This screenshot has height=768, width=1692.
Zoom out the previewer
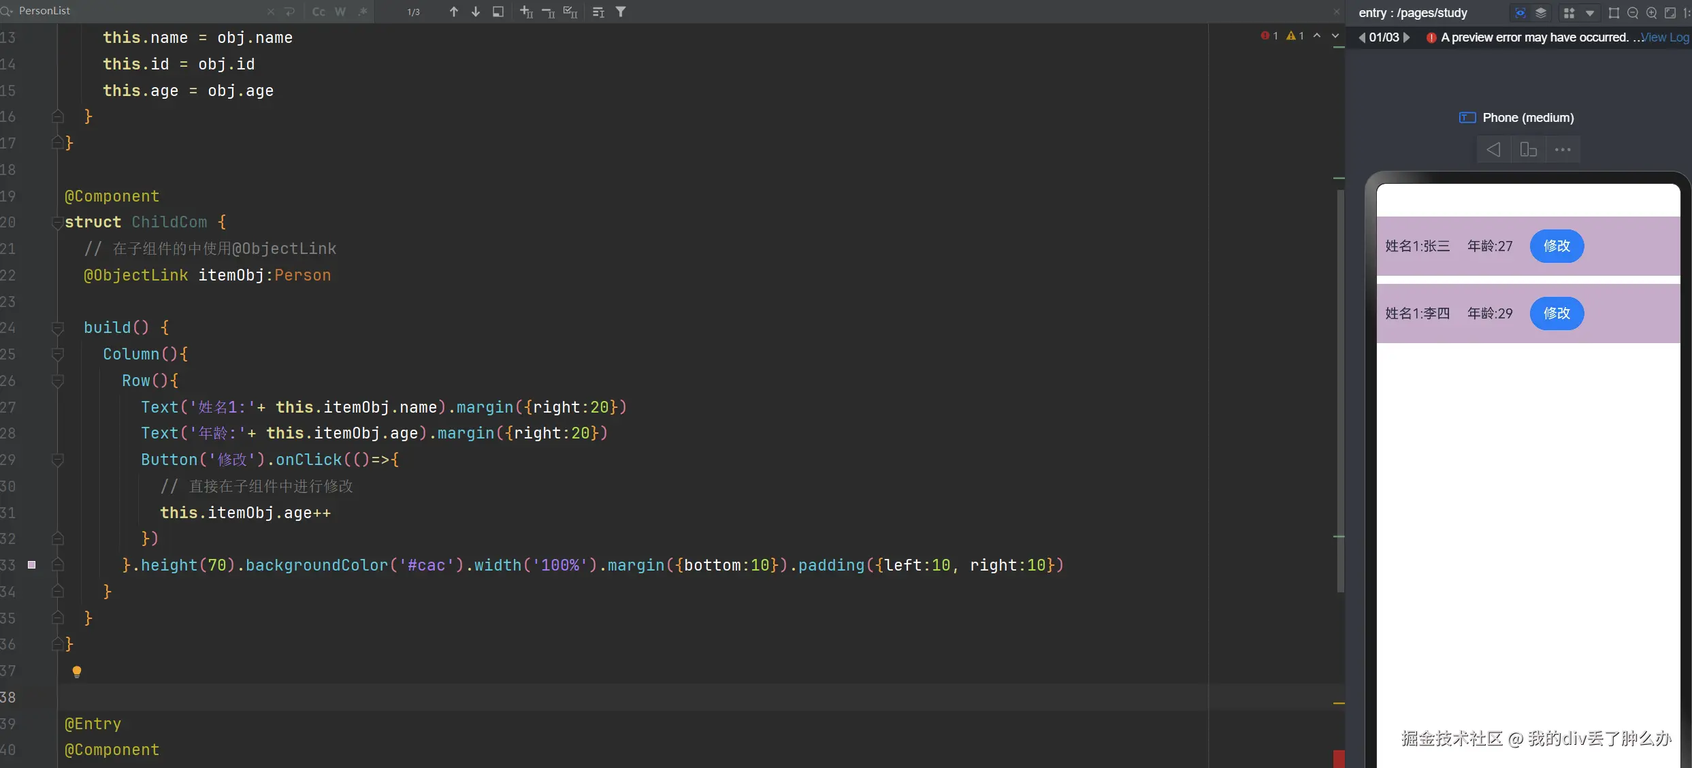1632,13
